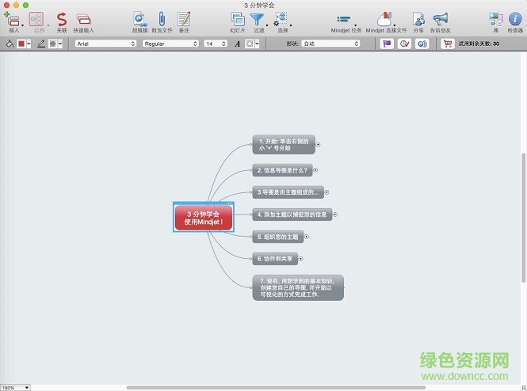Expand topic 3 using its circle button
527x391 pixels.
pos(327,192)
